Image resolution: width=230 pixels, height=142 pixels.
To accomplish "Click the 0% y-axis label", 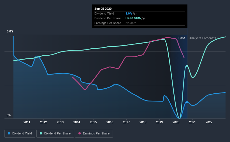I will pyautogui.click(x=9, y=115).
